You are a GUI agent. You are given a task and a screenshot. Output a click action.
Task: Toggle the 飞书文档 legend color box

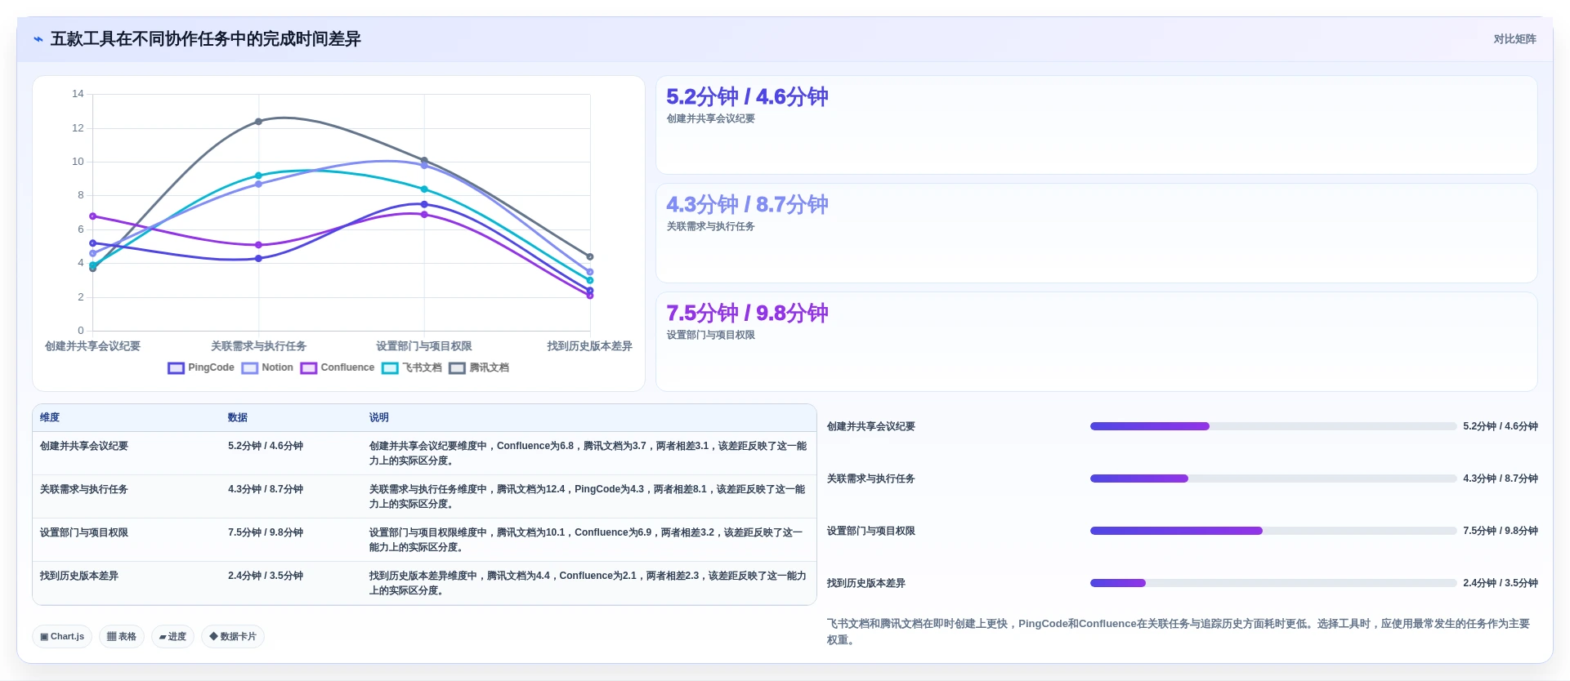click(390, 368)
